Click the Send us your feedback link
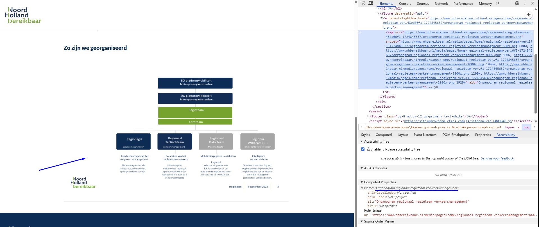Screen dimensions: 539x227 (x=497, y=158)
